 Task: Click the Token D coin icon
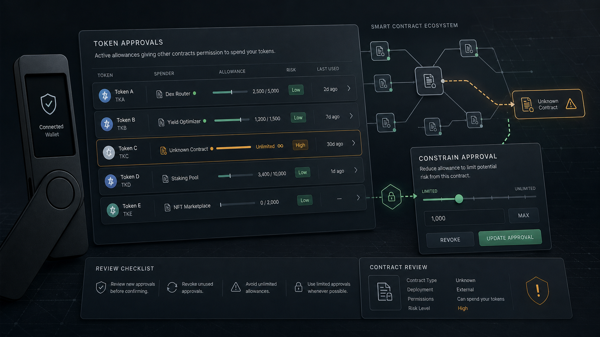pos(111,181)
